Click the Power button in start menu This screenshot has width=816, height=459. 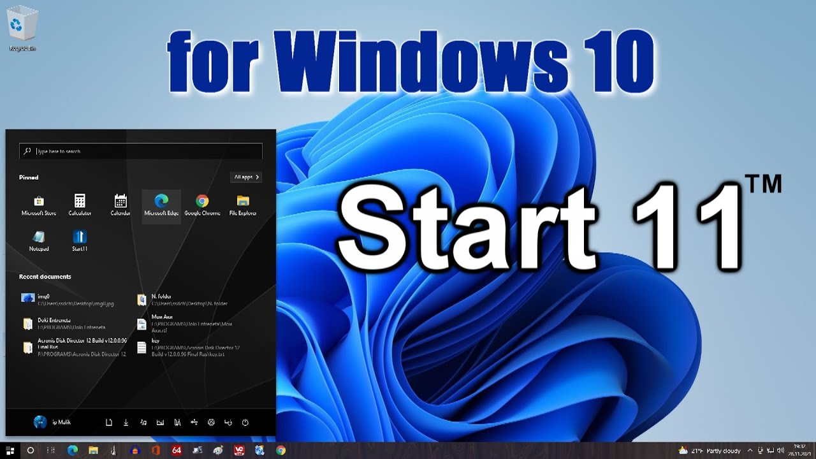point(245,422)
